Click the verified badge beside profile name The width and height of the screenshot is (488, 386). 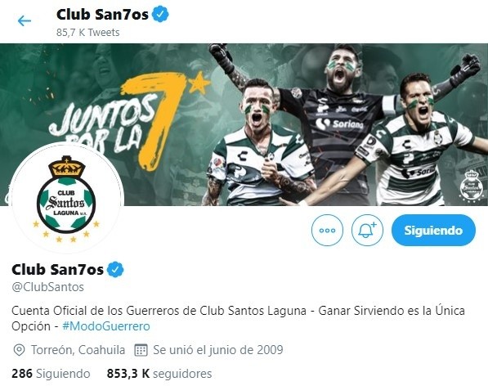[115, 270]
